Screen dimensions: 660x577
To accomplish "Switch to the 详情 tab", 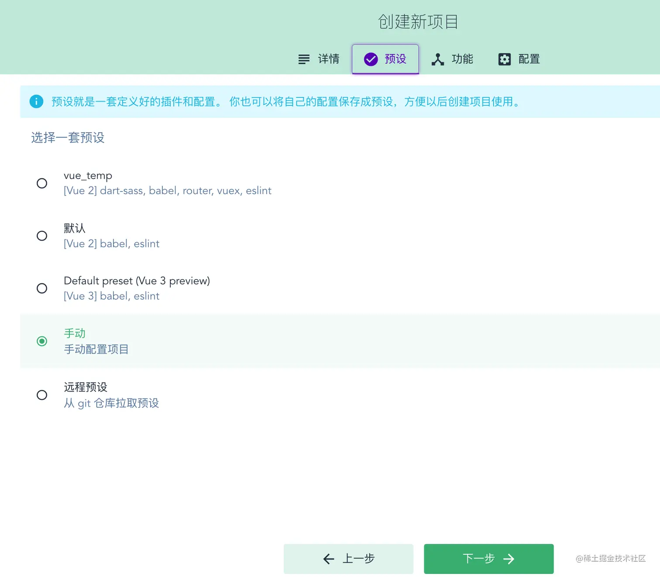I will 319,59.
